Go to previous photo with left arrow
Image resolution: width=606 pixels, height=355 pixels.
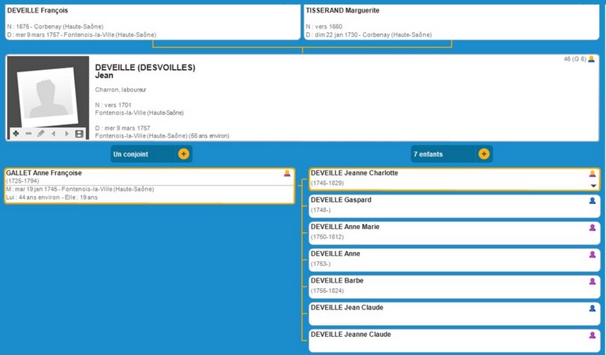coord(54,134)
